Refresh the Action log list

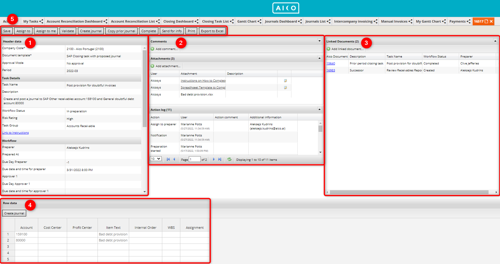pyautogui.click(x=229, y=159)
